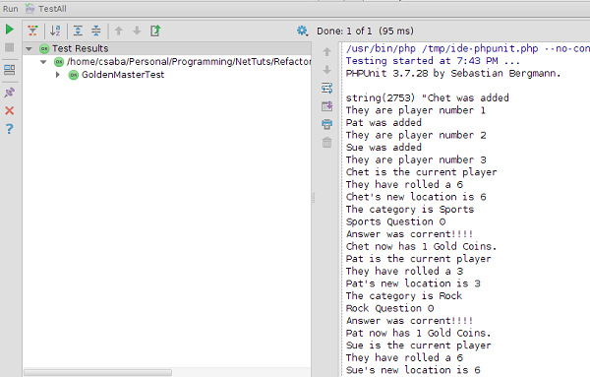Sort tests alphabetically with the a-z icon
Viewport: 590px width, 377px height.
[x=55, y=31]
